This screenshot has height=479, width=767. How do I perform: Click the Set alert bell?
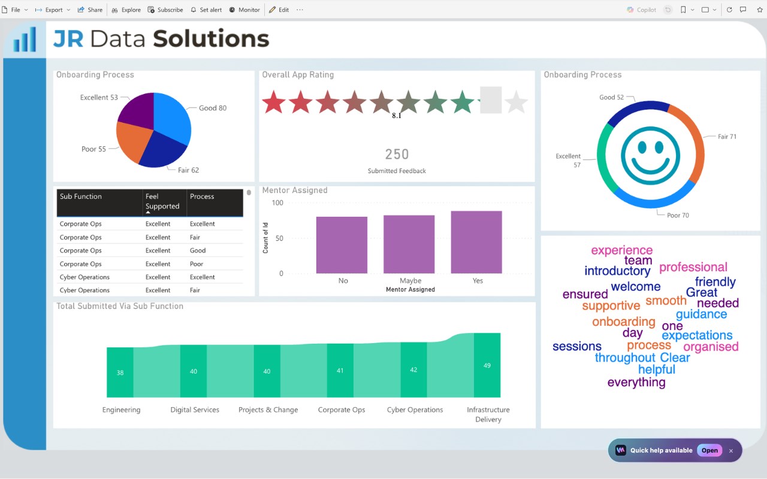pyautogui.click(x=206, y=10)
